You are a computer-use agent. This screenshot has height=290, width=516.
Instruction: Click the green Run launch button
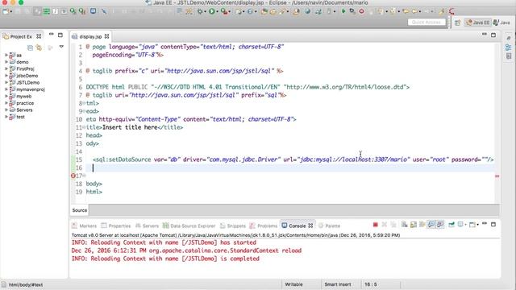(212, 11)
